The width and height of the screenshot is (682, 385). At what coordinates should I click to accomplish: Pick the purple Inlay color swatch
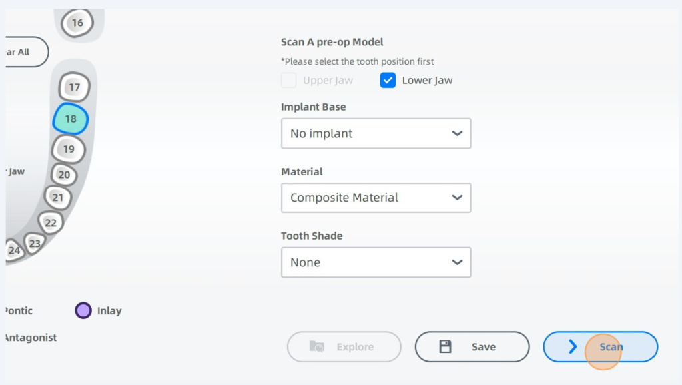pyautogui.click(x=83, y=310)
